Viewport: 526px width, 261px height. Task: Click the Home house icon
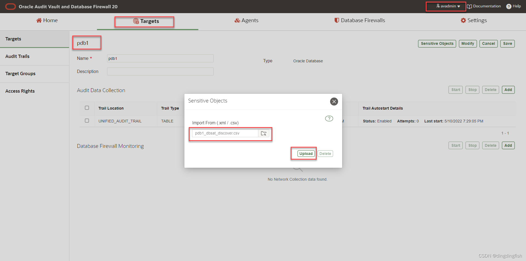pos(39,20)
